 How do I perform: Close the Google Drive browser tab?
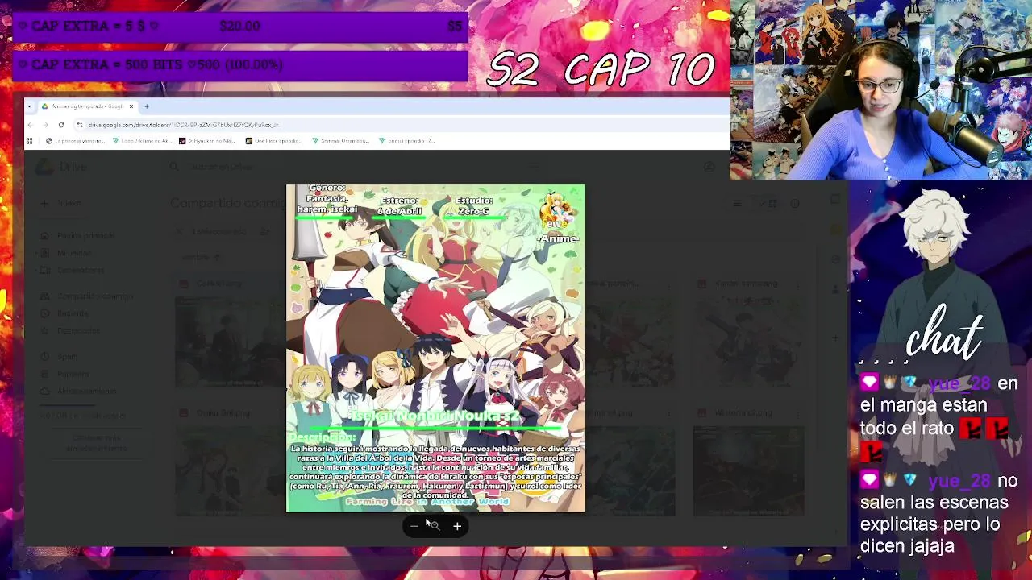tap(131, 106)
